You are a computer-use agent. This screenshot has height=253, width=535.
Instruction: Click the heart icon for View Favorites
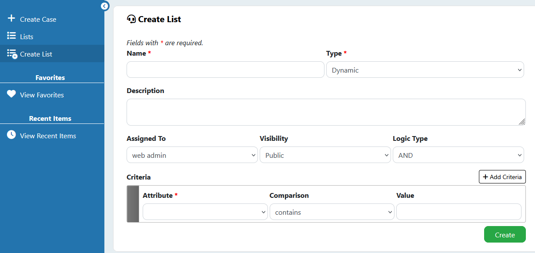pyautogui.click(x=11, y=94)
